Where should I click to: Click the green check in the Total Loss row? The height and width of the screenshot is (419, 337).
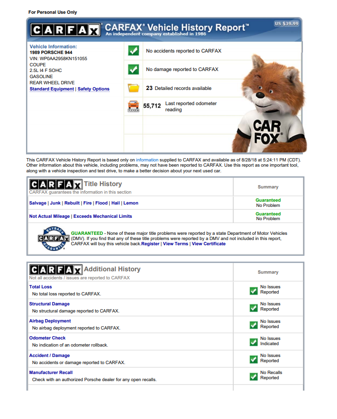pyautogui.click(x=253, y=291)
